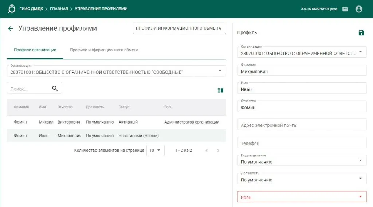This screenshot has height=207, width=373.
Task: Select the Иван cell in table row
Action: pyautogui.click(x=44, y=136)
